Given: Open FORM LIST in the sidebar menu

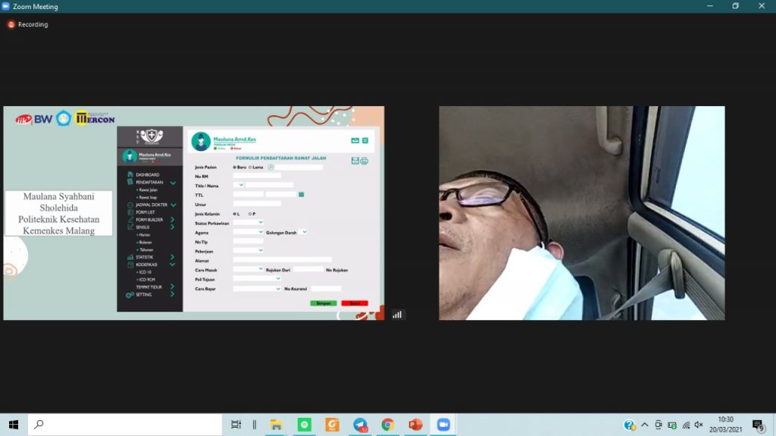Looking at the screenshot, I should pyautogui.click(x=145, y=212).
